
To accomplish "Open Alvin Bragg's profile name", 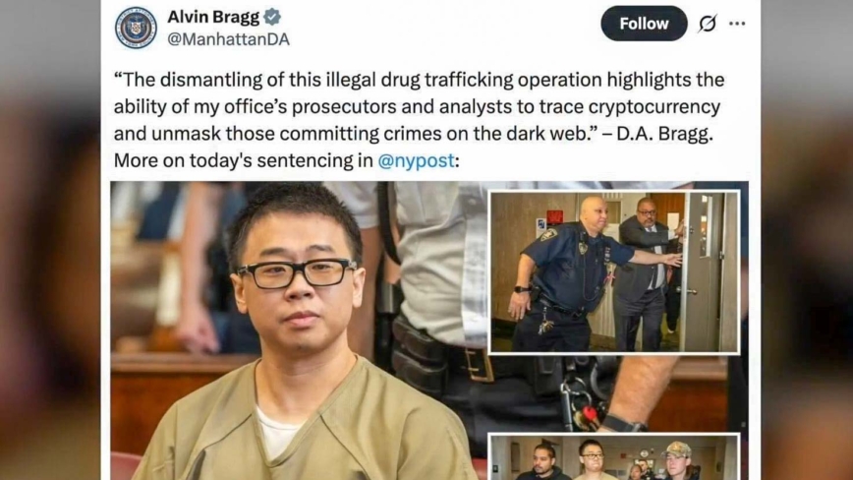I will pyautogui.click(x=213, y=17).
